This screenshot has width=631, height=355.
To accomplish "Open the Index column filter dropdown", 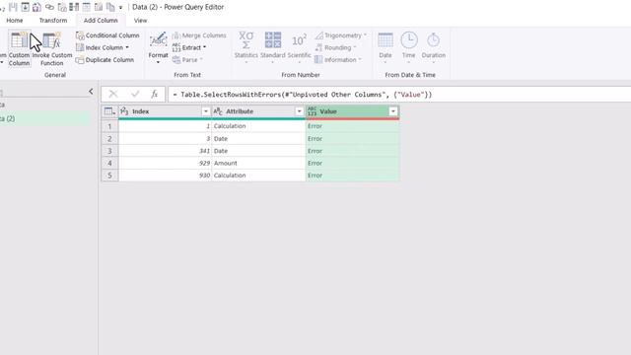I will (206, 111).
